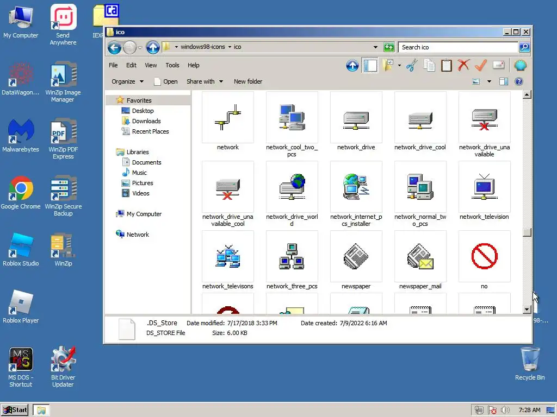Expand the windows98-icons breadcrumb arrow
The height and width of the screenshot is (417, 557).
tap(230, 47)
